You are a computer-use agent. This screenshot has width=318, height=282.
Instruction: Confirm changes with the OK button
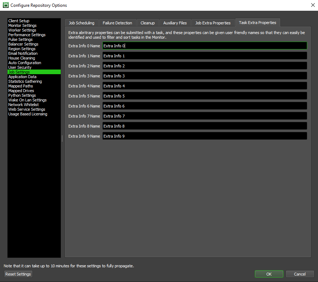[269, 274]
